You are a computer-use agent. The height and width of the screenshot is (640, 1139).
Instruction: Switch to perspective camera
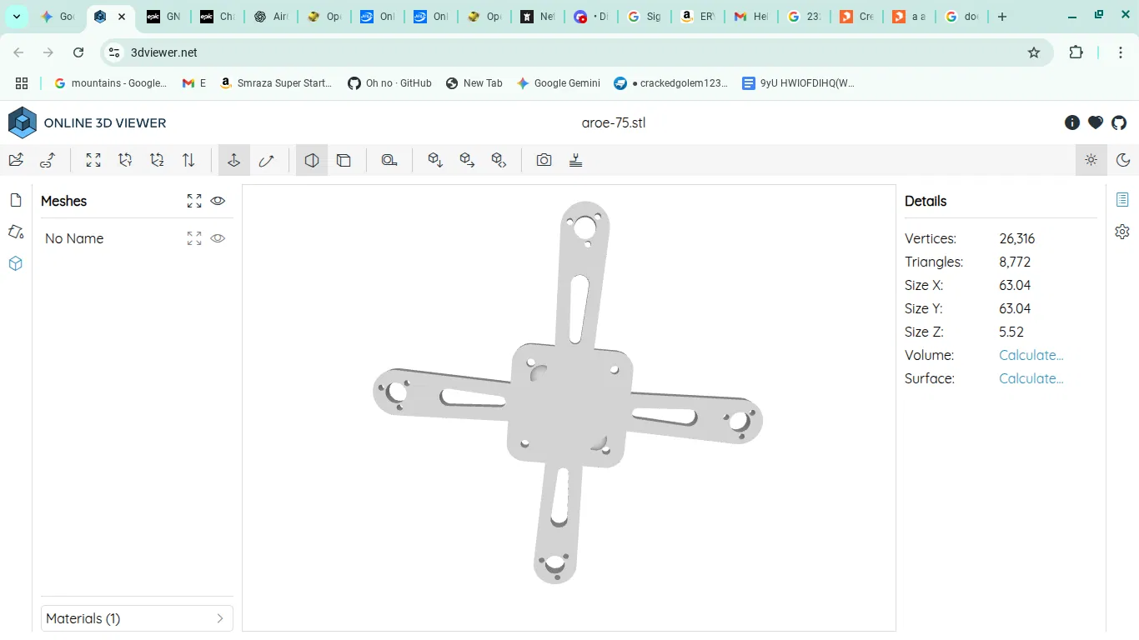coord(312,160)
